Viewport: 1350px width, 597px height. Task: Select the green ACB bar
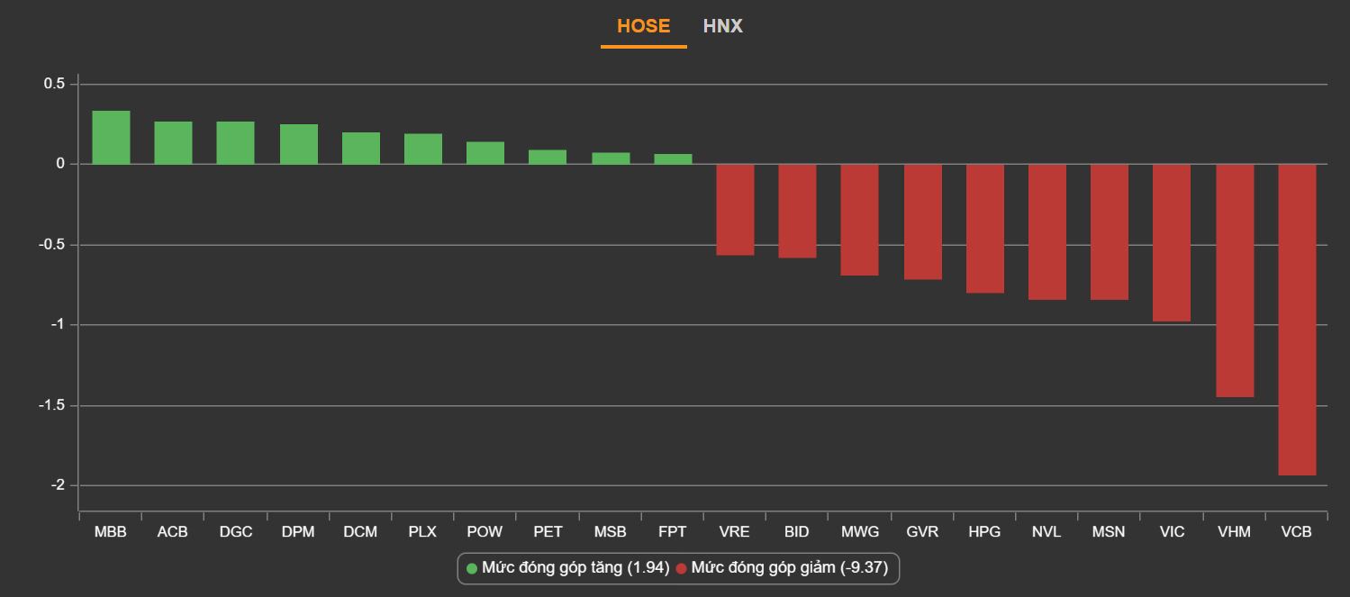tap(173, 143)
